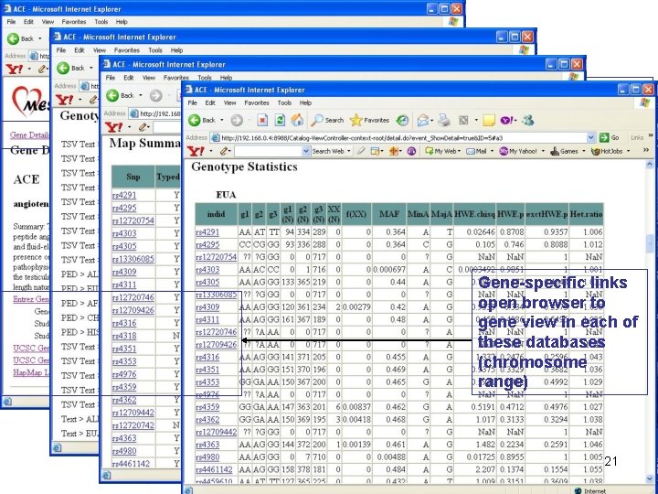This screenshot has width=658, height=494.
Task: Click the Y! logo on front Yahoo toolbar
Action: (196, 151)
